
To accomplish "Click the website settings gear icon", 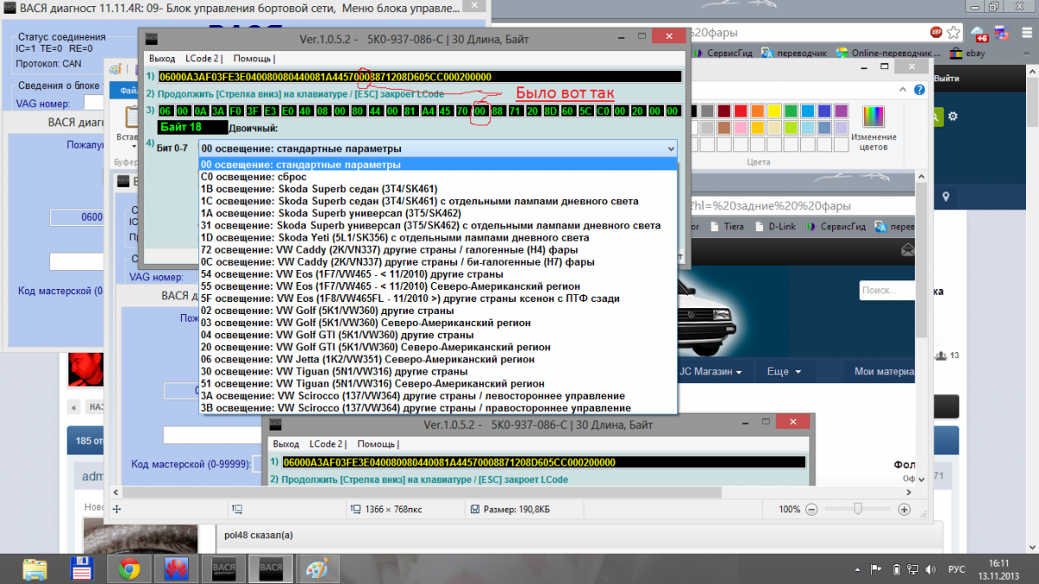I will click(953, 116).
